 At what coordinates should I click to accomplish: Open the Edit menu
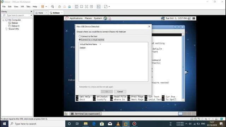[10, 7]
